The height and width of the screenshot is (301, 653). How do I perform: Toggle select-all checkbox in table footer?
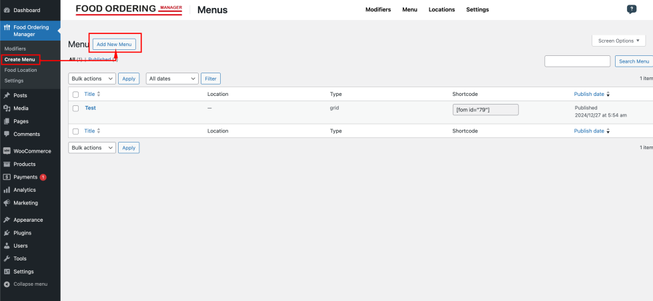(75, 131)
